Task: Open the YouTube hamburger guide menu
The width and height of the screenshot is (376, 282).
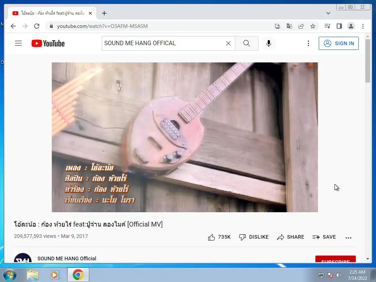Action: (x=18, y=43)
